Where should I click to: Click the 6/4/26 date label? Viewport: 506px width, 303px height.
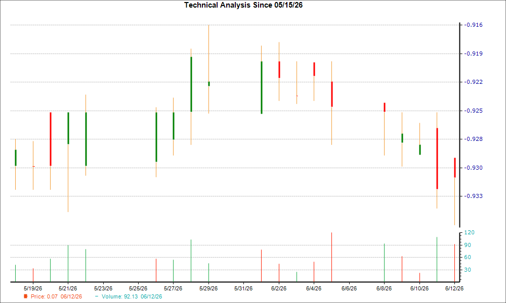coord(314,288)
